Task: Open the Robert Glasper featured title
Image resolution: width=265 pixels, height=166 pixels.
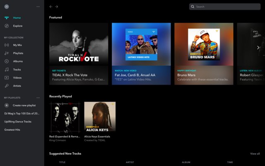Action: pos(252,75)
